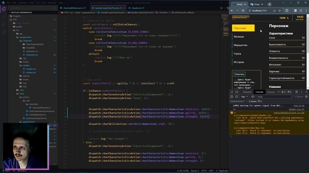
Task: Open a new Chrome tab
Action: [x=269, y=4]
